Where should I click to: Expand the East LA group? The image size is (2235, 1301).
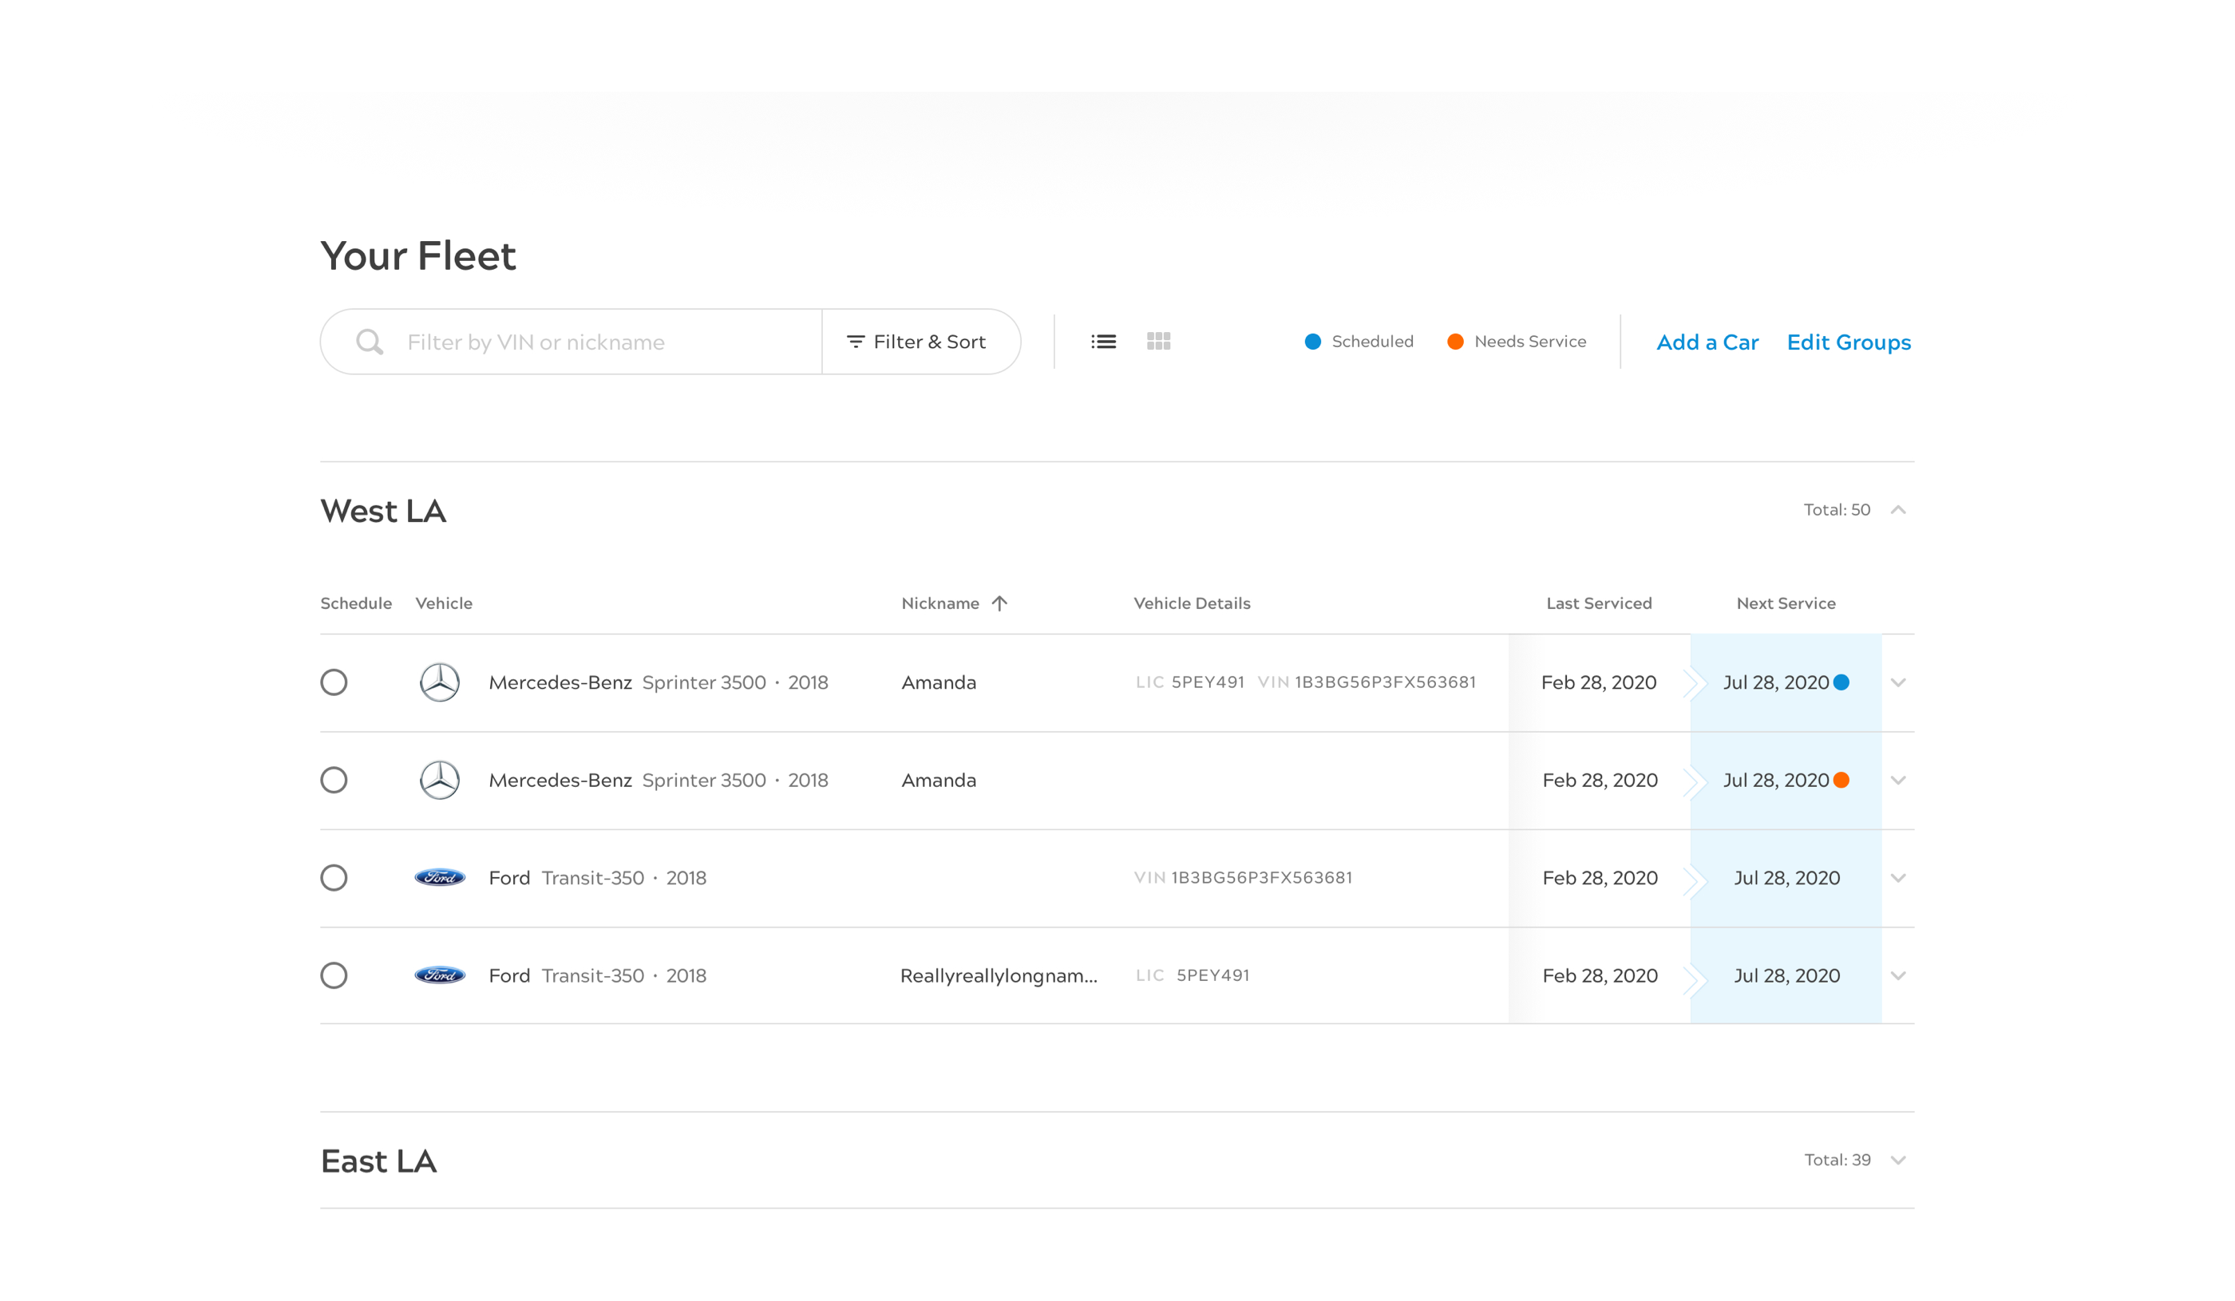[x=1898, y=1160]
